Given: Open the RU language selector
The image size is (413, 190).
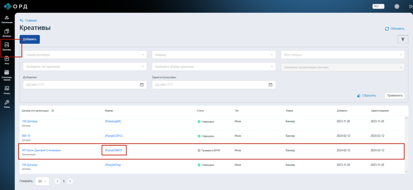Looking at the screenshot, I should (378, 6).
